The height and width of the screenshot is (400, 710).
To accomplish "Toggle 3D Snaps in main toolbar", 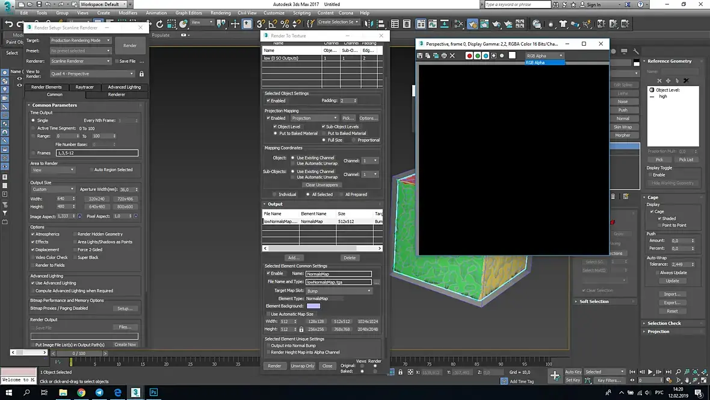I will (261, 24).
